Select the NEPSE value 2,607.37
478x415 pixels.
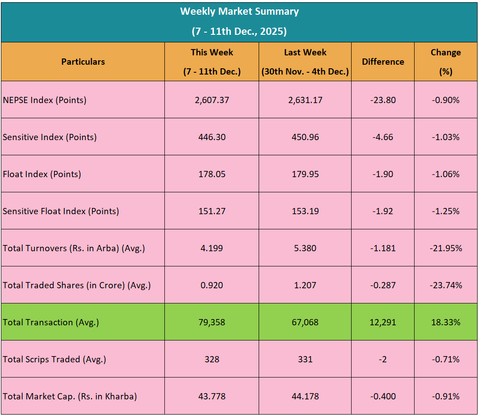click(x=212, y=100)
